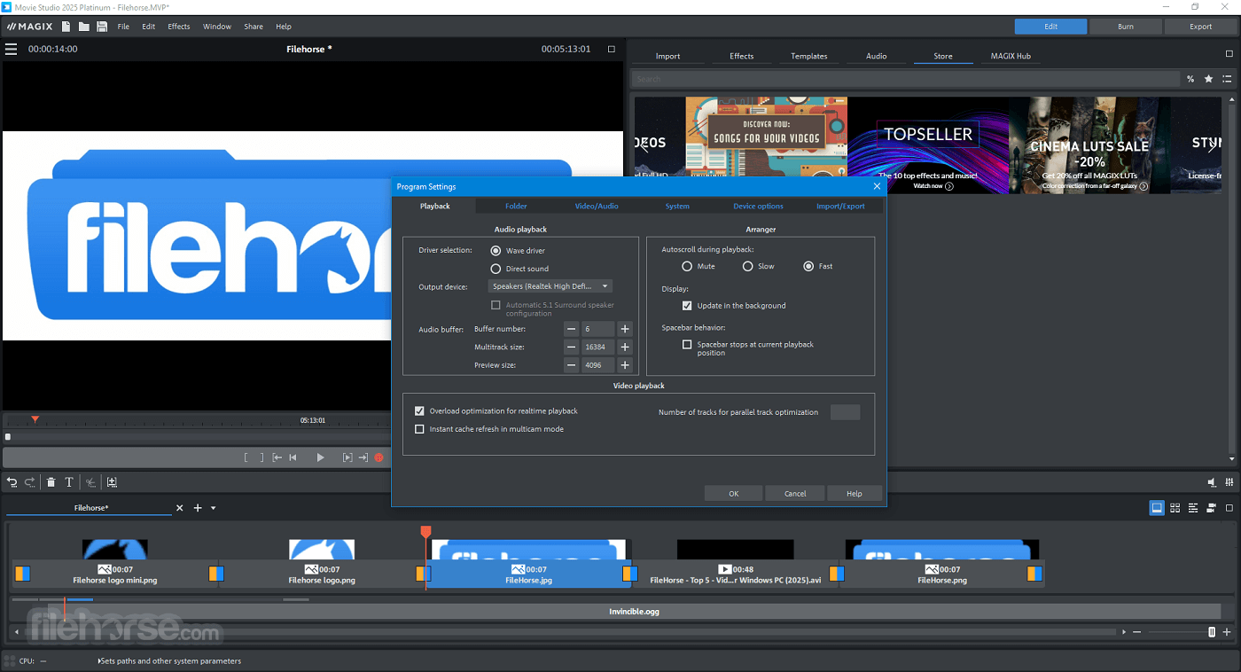Click the new project document icon
Screen dimensions: 1241x672
coord(66,27)
